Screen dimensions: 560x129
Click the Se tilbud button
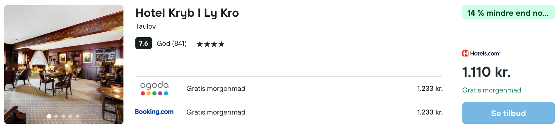pos(508,113)
